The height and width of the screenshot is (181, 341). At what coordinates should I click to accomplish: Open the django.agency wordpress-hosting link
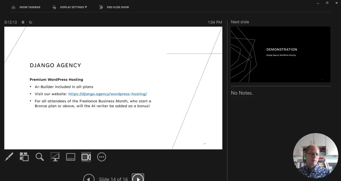click(x=108, y=94)
